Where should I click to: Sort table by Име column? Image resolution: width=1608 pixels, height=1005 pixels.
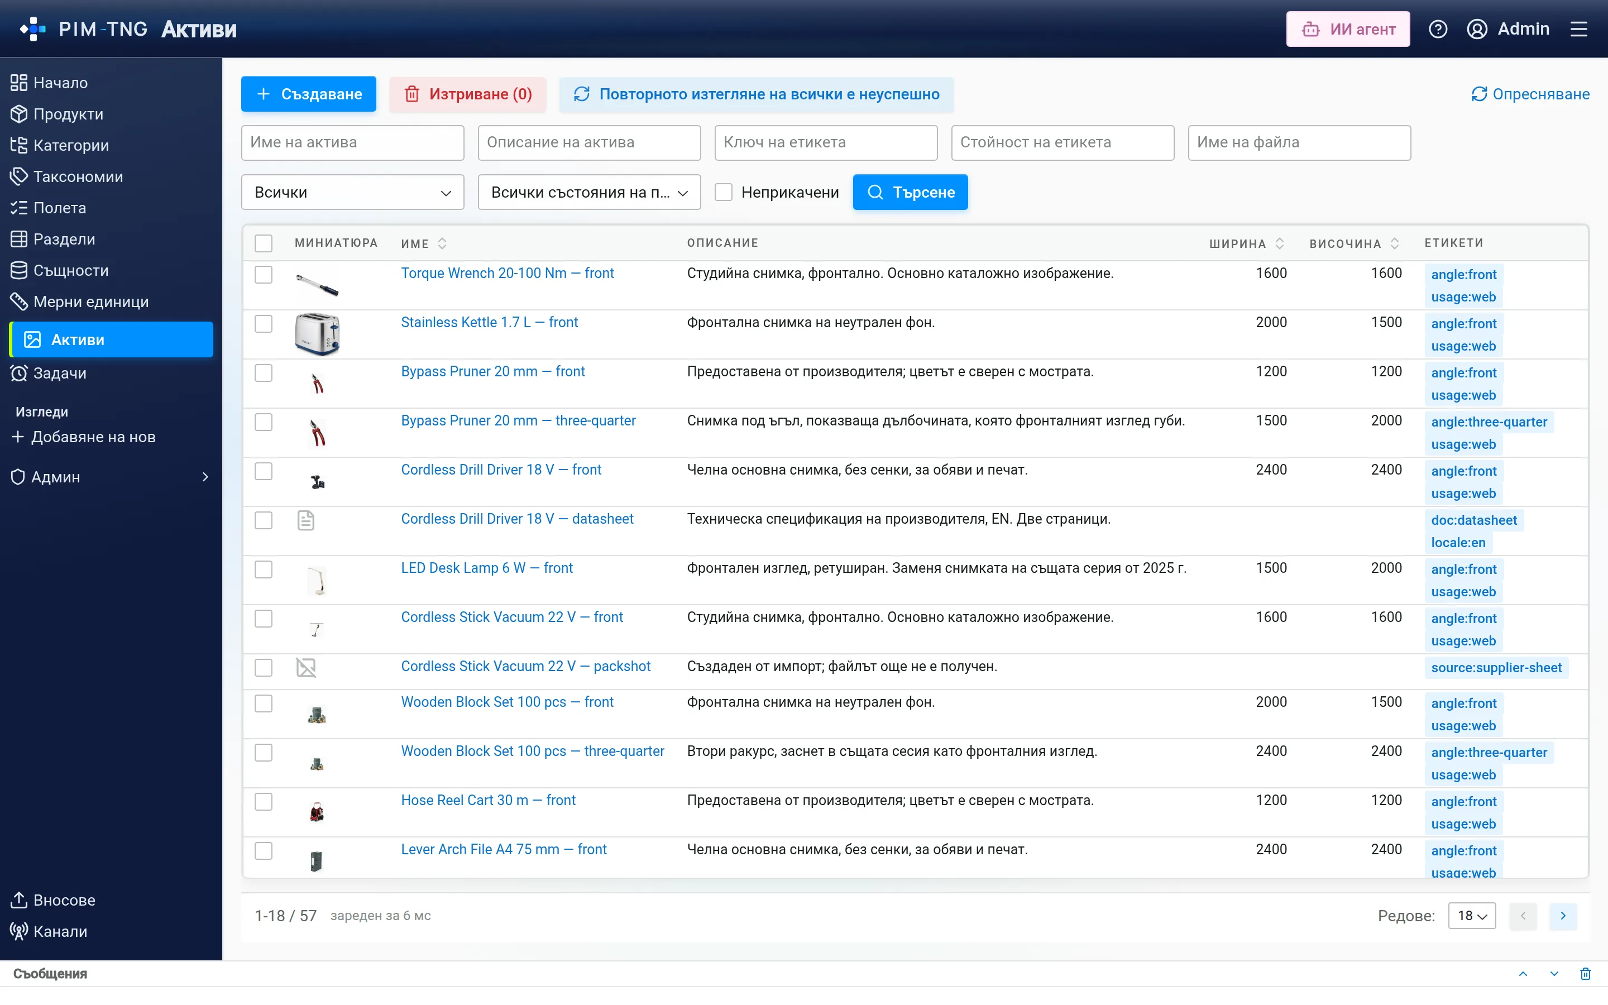[x=443, y=244]
